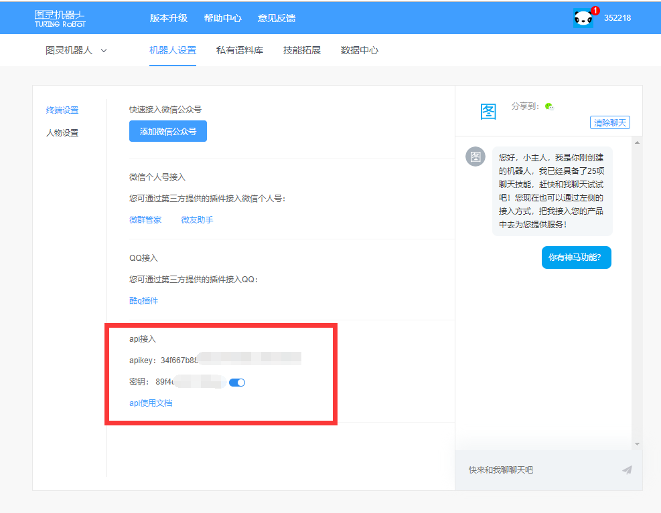Select 人物设置 in the sidebar
This screenshot has width=661, height=513.
(62, 132)
